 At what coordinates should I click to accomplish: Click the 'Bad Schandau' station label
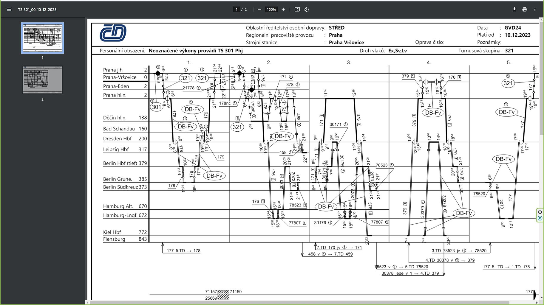tap(119, 129)
